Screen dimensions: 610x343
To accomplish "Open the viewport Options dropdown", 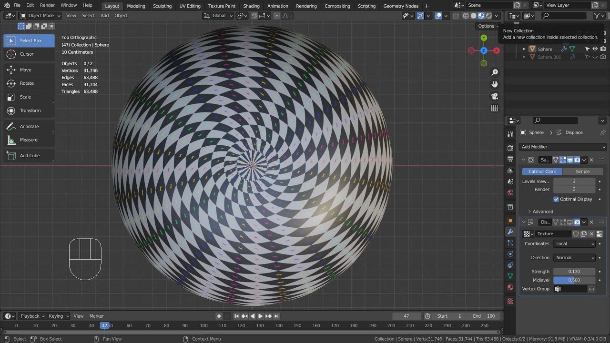I will pyautogui.click(x=488, y=26).
